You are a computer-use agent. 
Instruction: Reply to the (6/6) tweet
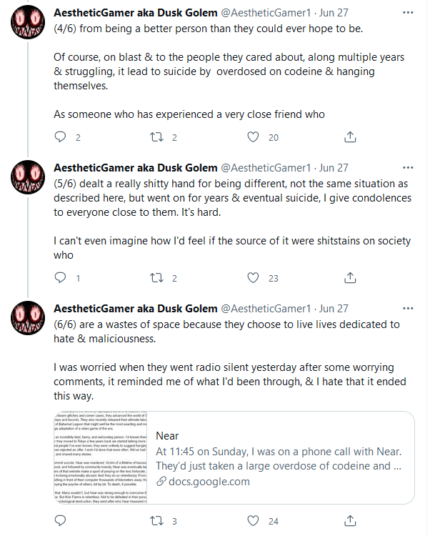pos(60,520)
